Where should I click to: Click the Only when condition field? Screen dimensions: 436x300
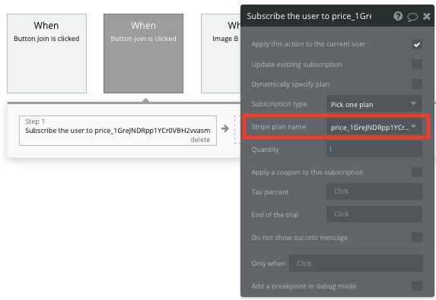click(x=356, y=263)
